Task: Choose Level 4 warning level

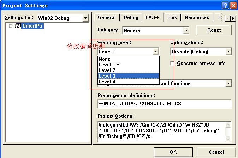Action: [107, 81]
